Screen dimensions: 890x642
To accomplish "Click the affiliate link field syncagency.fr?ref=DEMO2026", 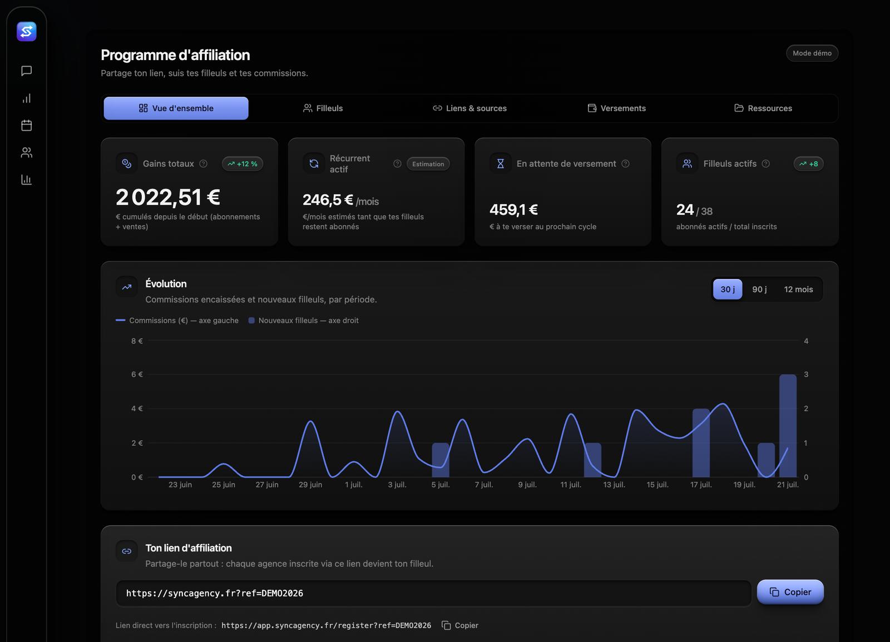I will click(434, 593).
